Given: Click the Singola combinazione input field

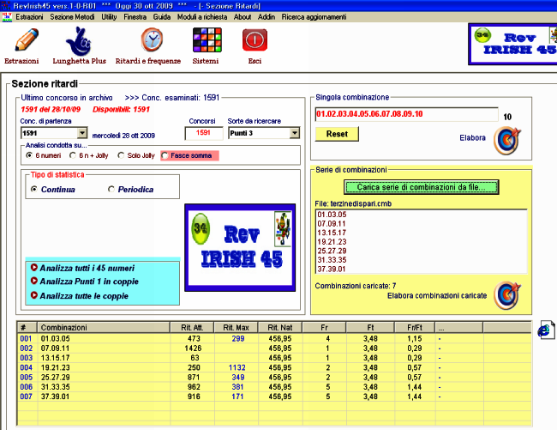Looking at the screenshot, I should 407,114.
